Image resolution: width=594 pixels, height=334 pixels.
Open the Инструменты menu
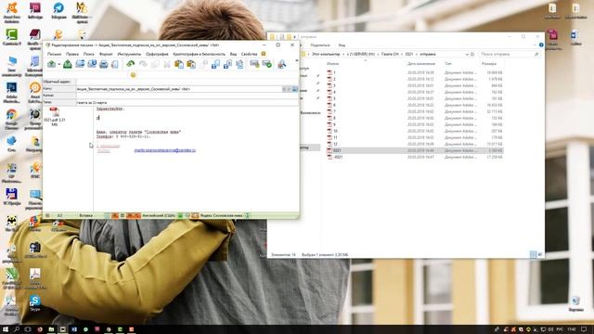click(129, 54)
